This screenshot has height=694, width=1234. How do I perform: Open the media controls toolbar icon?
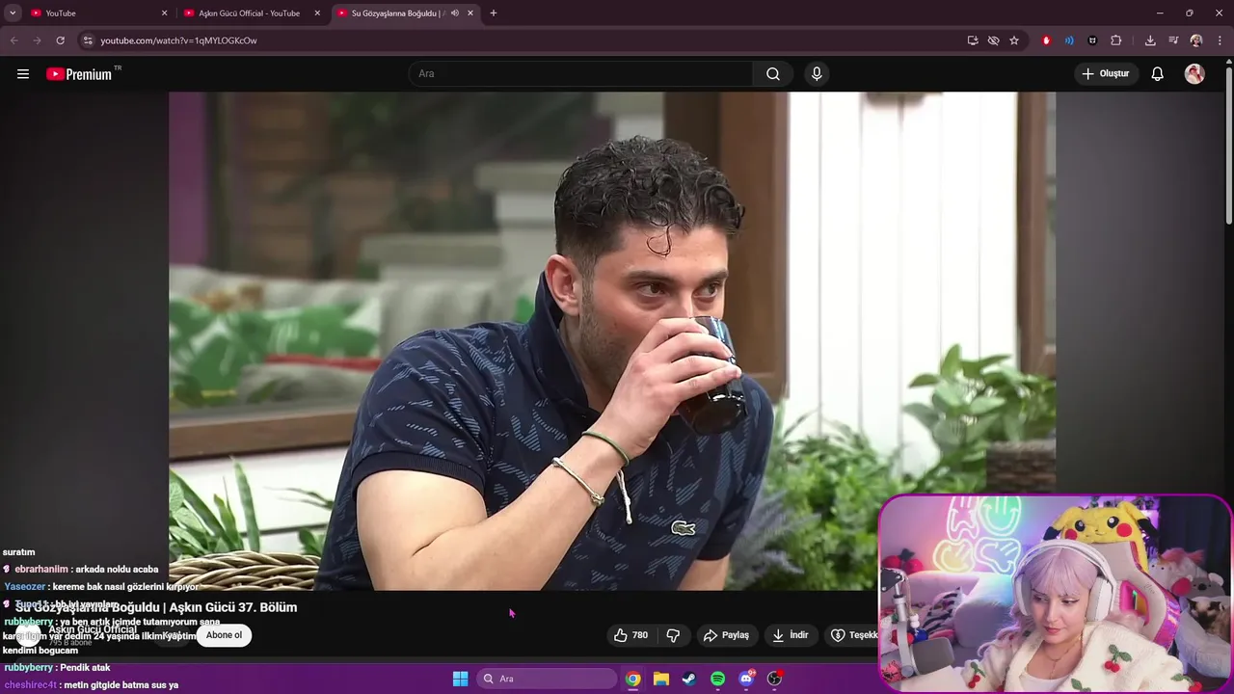[1173, 40]
